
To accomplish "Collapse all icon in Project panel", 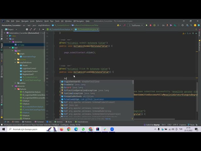I will [35, 29].
